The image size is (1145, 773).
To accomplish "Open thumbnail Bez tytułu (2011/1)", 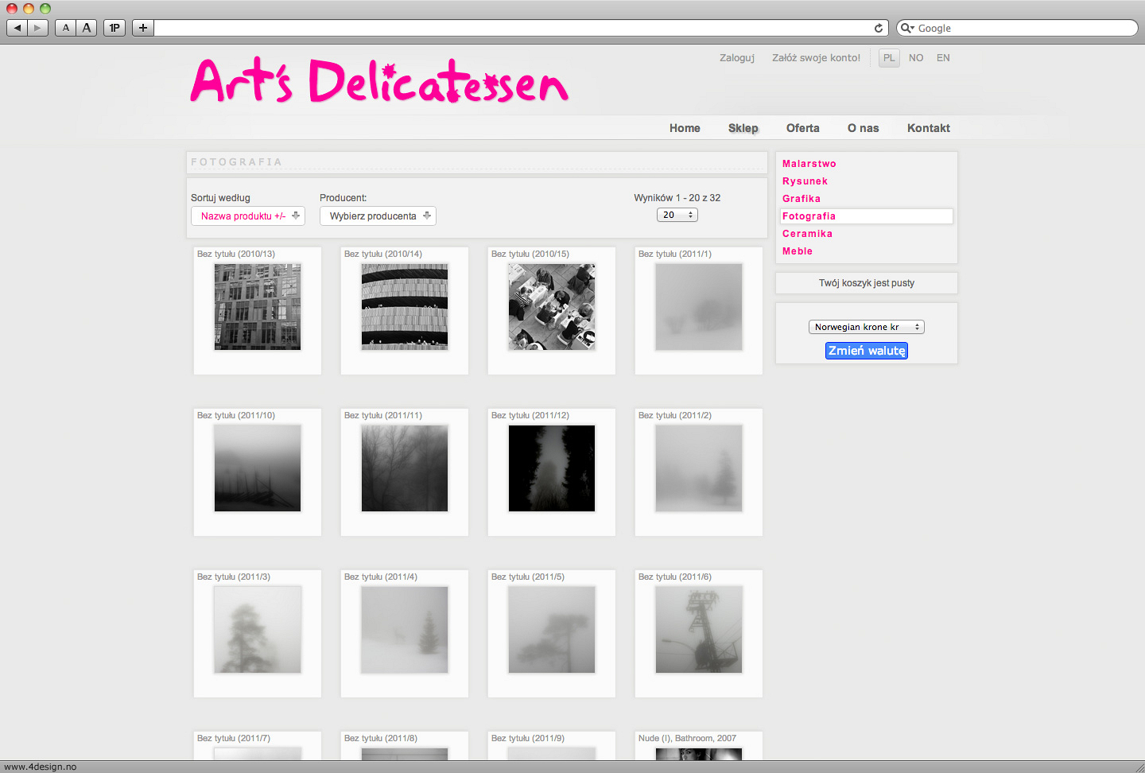I will click(699, 307).
